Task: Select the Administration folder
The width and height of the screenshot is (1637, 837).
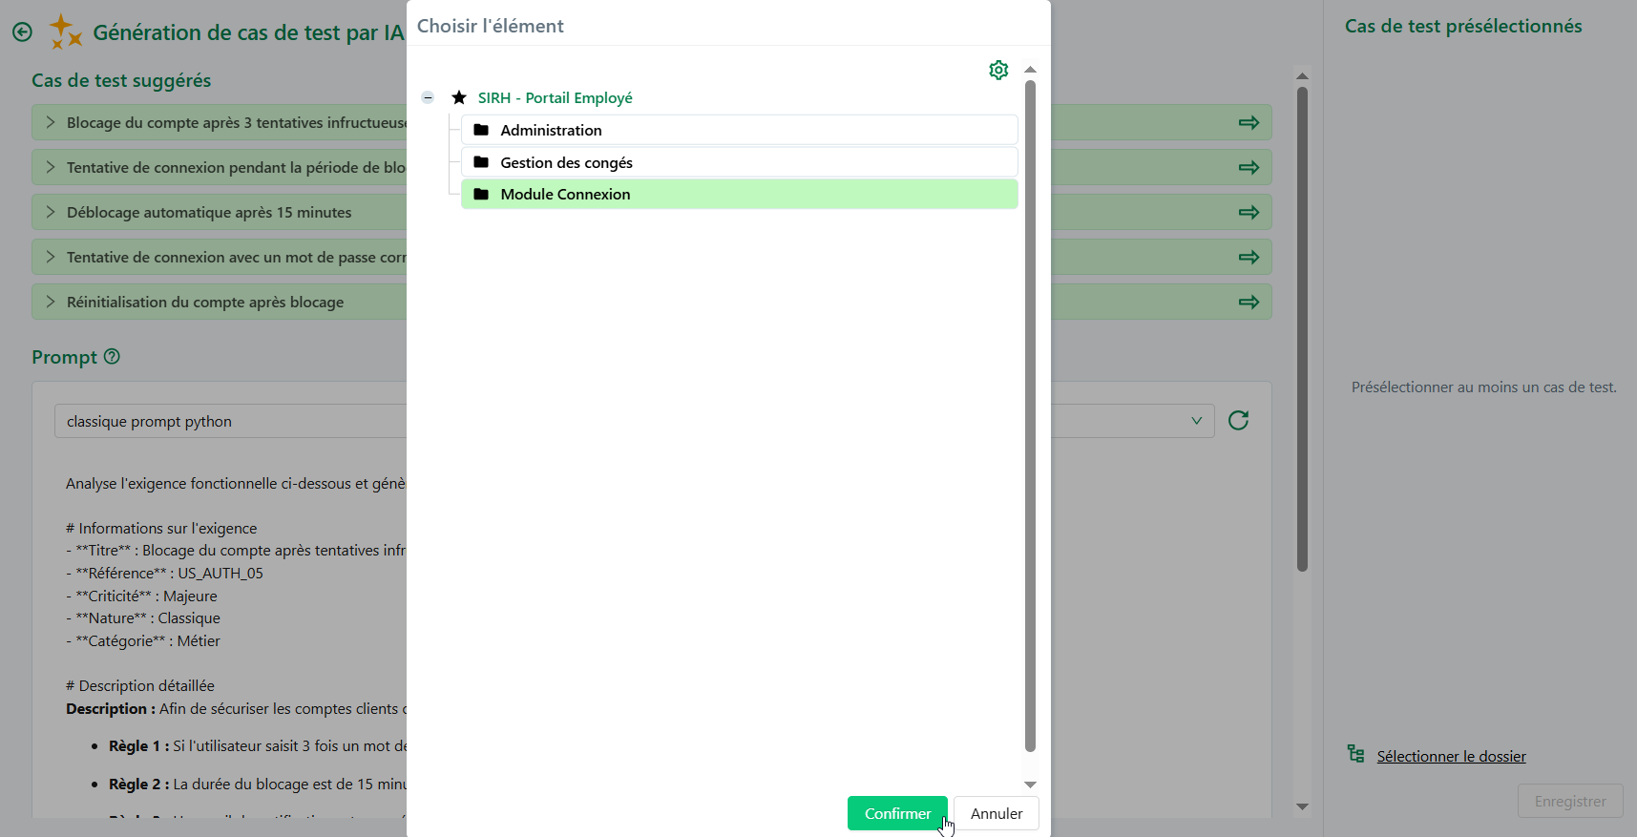Action: pos(551,131)
